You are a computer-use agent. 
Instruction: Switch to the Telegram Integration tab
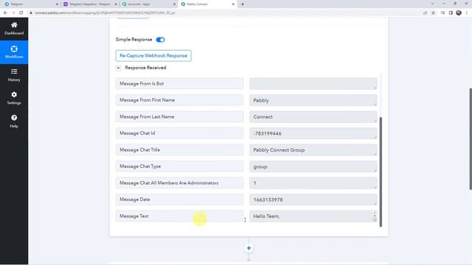click(90, 4)
